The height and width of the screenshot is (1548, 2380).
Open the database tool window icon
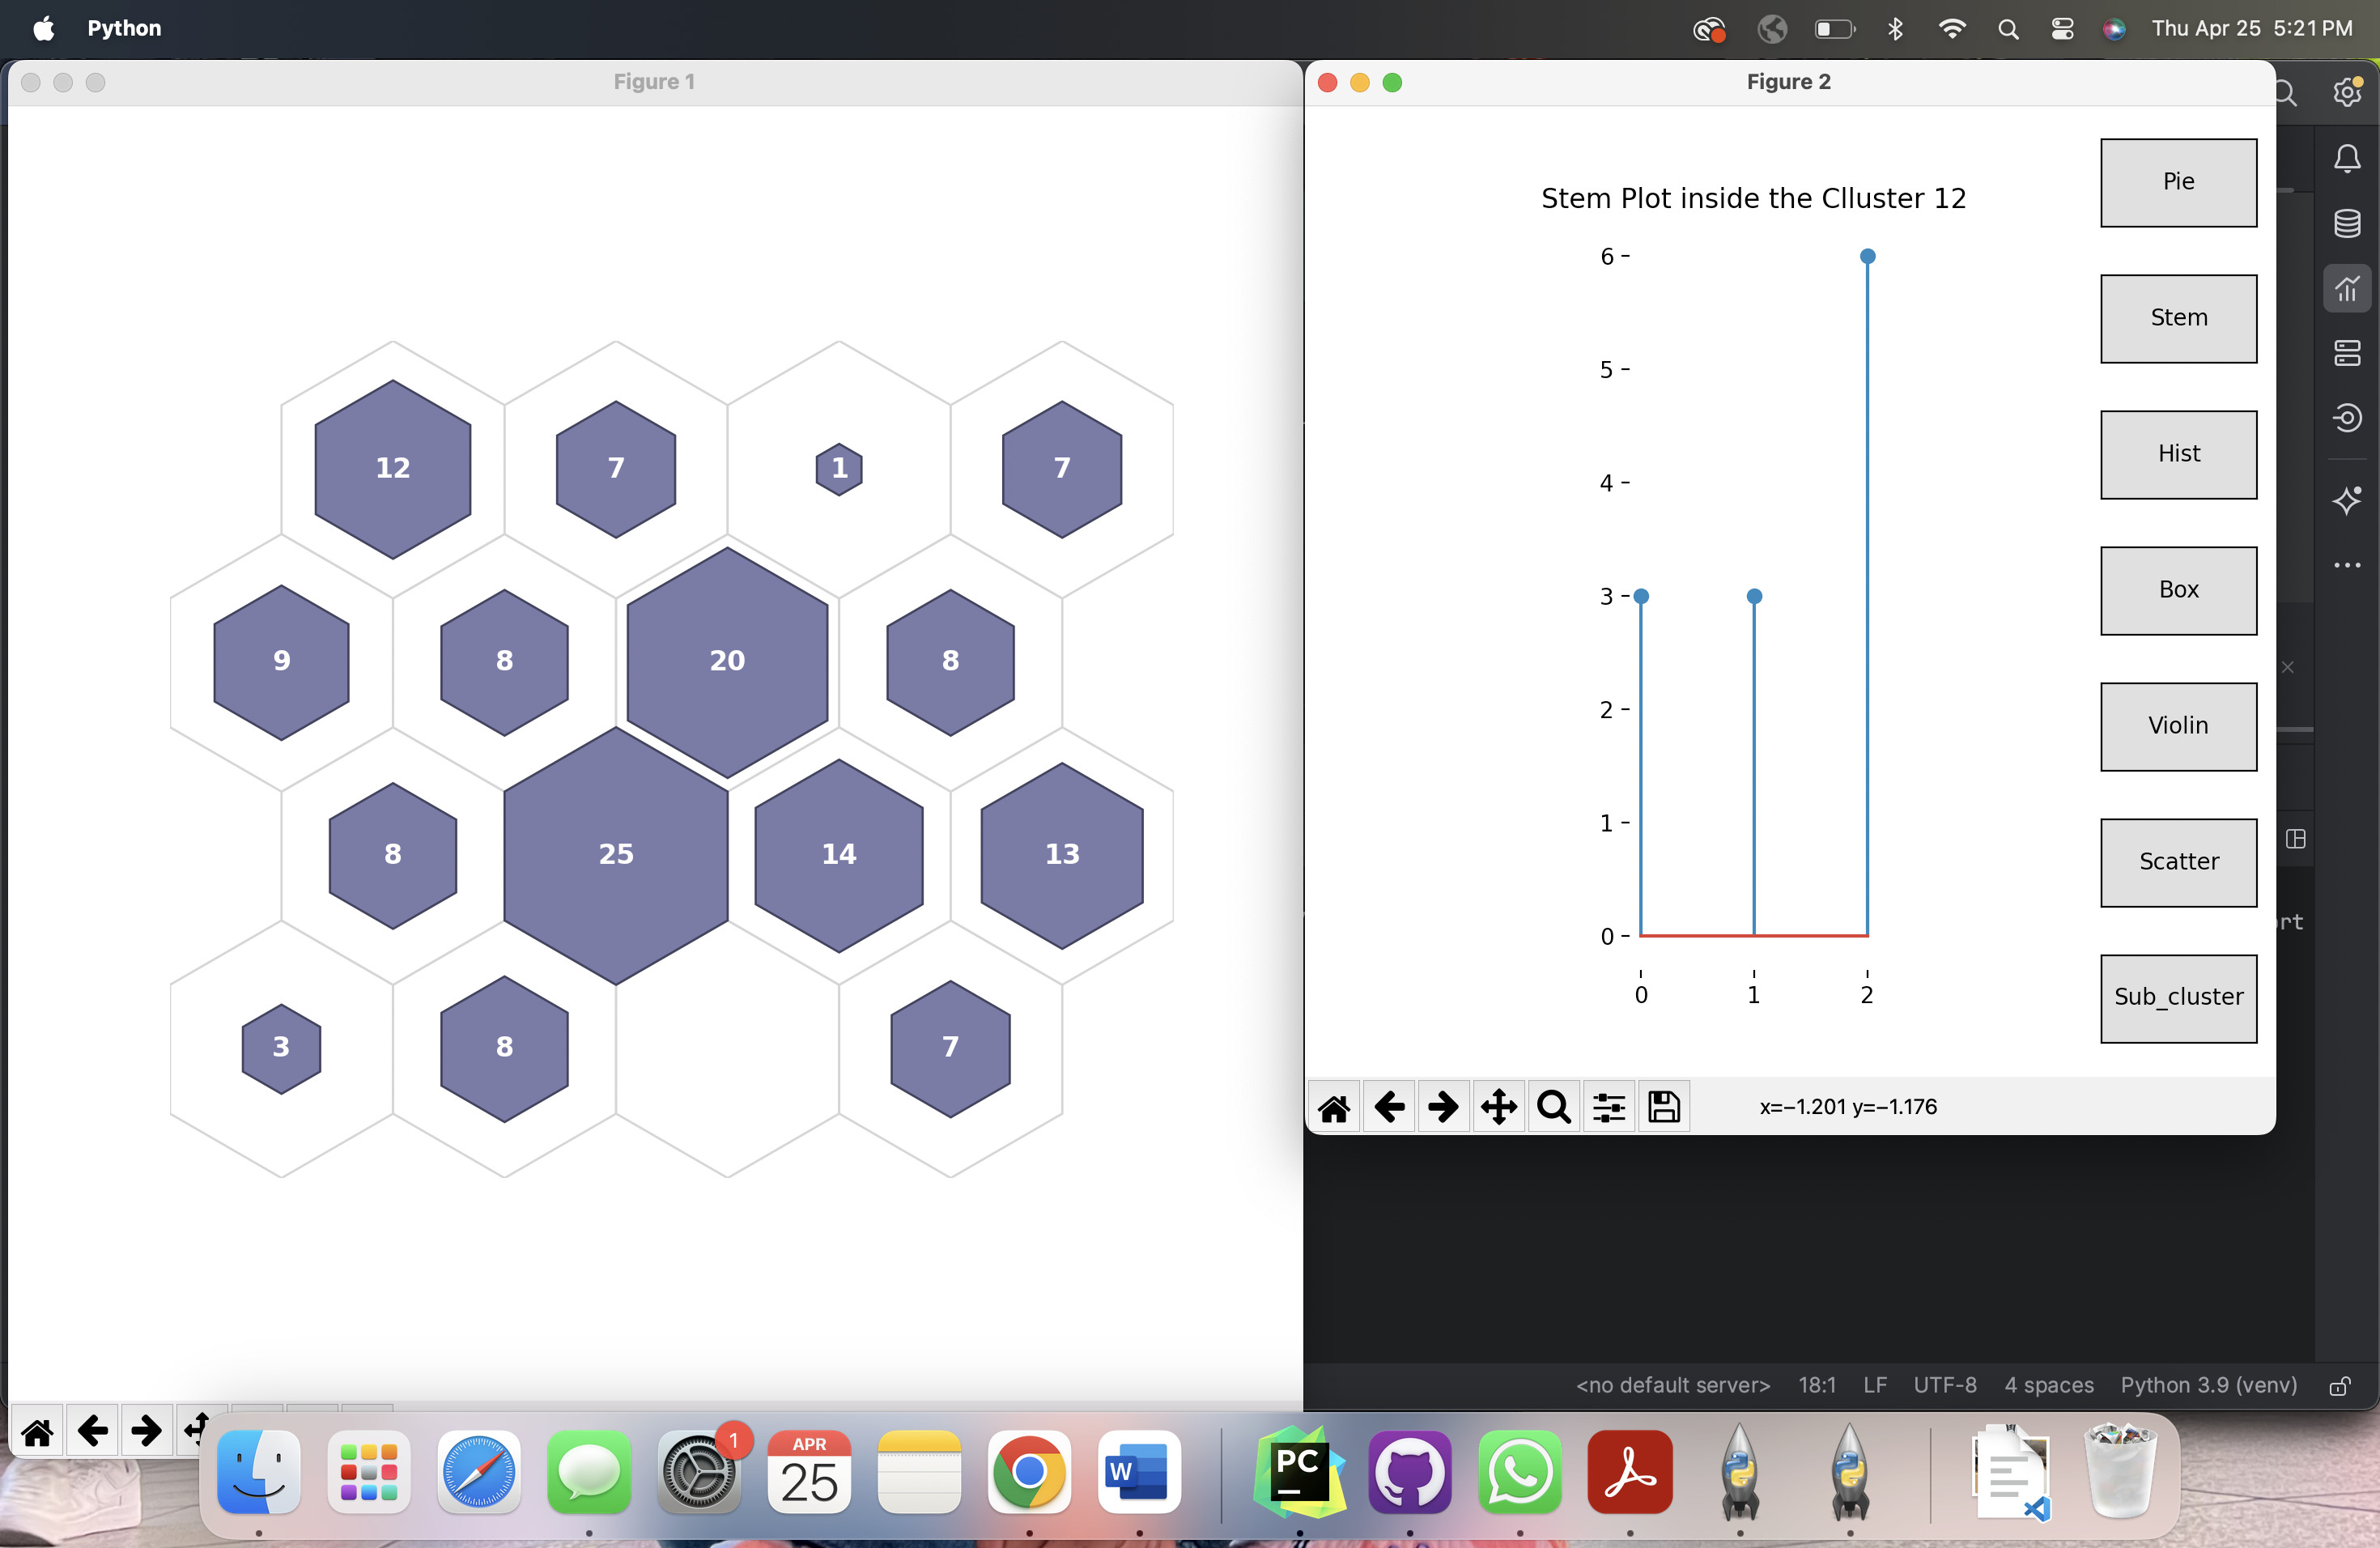[x=2347, y=223]
